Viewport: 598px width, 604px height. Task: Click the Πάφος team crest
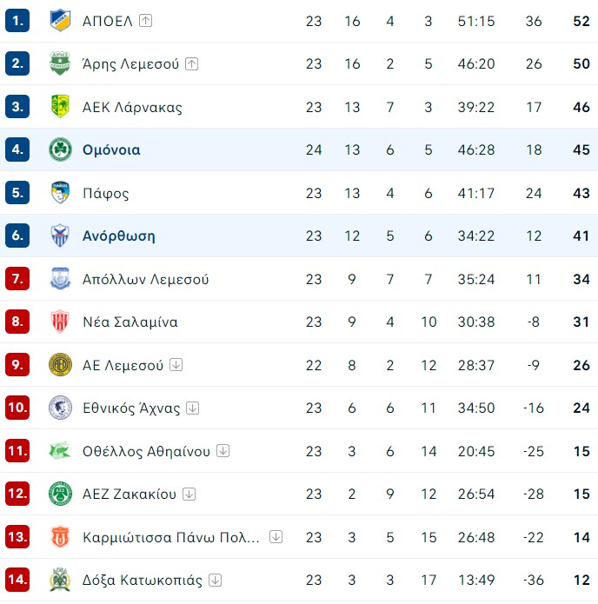60,193
